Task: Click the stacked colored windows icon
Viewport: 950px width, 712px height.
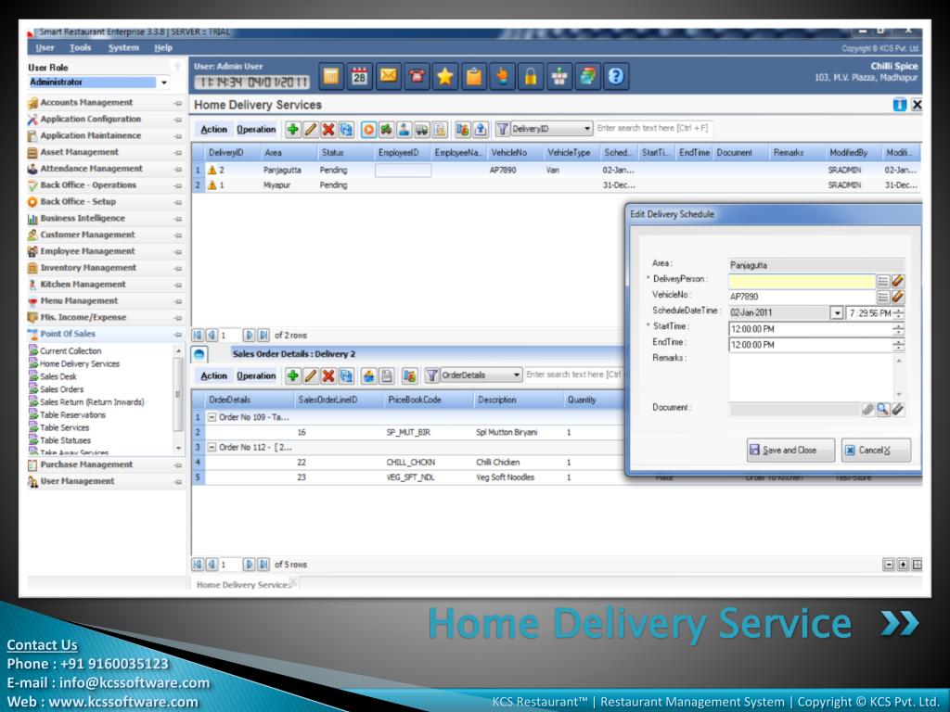Action: pos(587,76)
